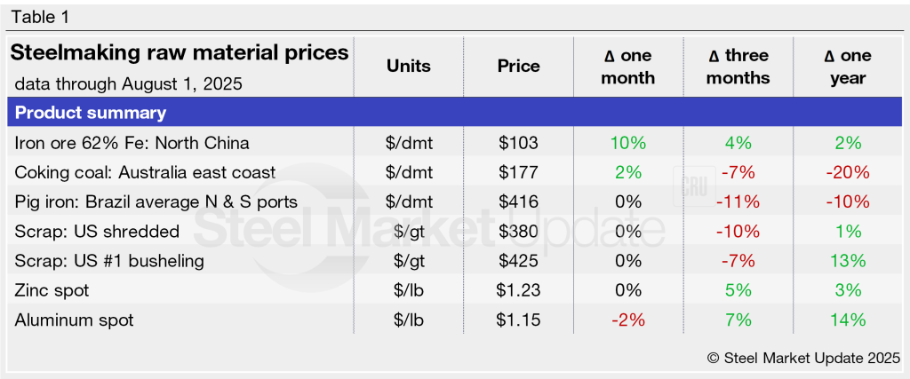Click the Scrap US shredded row label
910x379 pixels.
(98, 231)
